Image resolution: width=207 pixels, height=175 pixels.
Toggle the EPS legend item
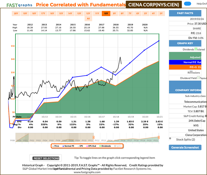click(80, 146)
